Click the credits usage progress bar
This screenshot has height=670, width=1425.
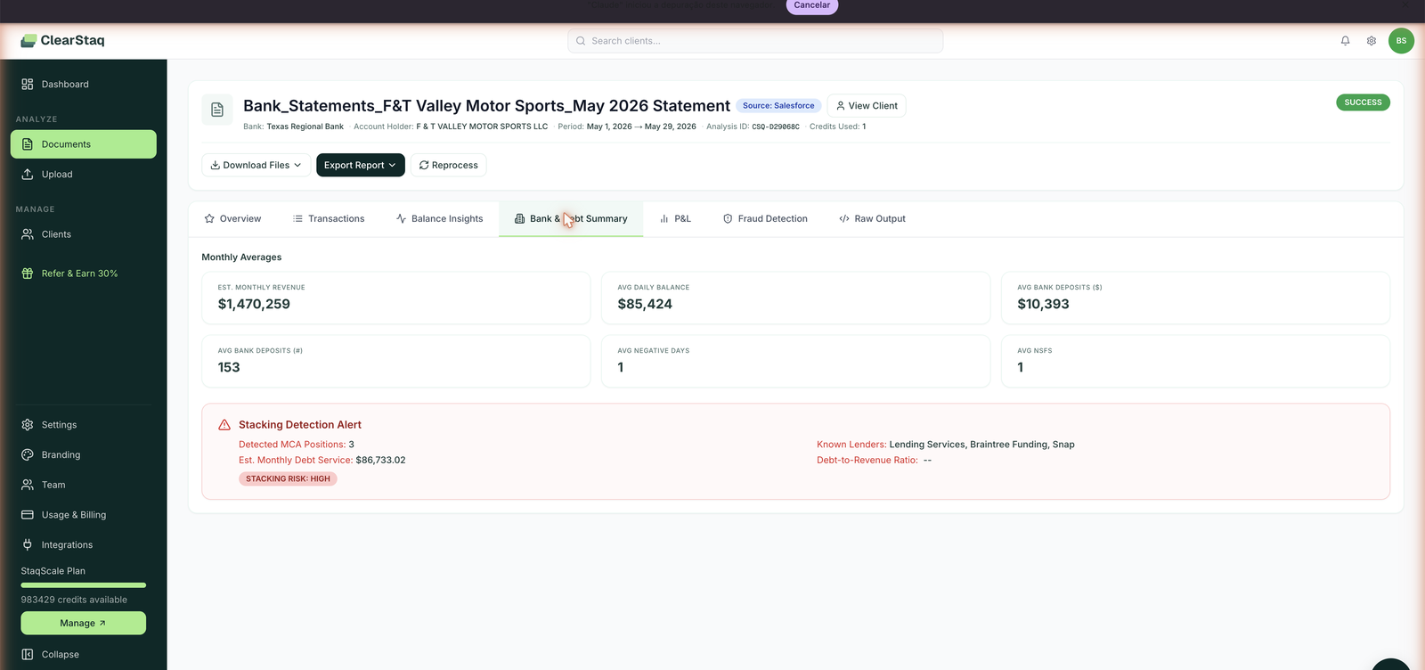84,585
